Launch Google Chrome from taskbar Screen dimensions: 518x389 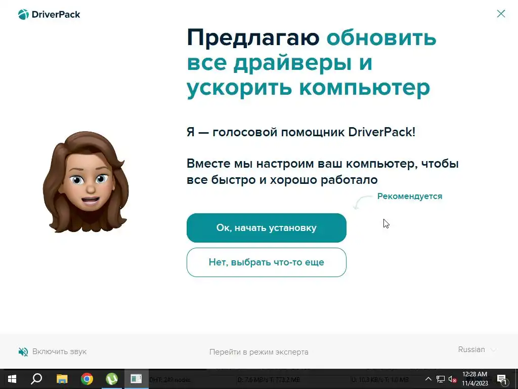click(87, 379)
